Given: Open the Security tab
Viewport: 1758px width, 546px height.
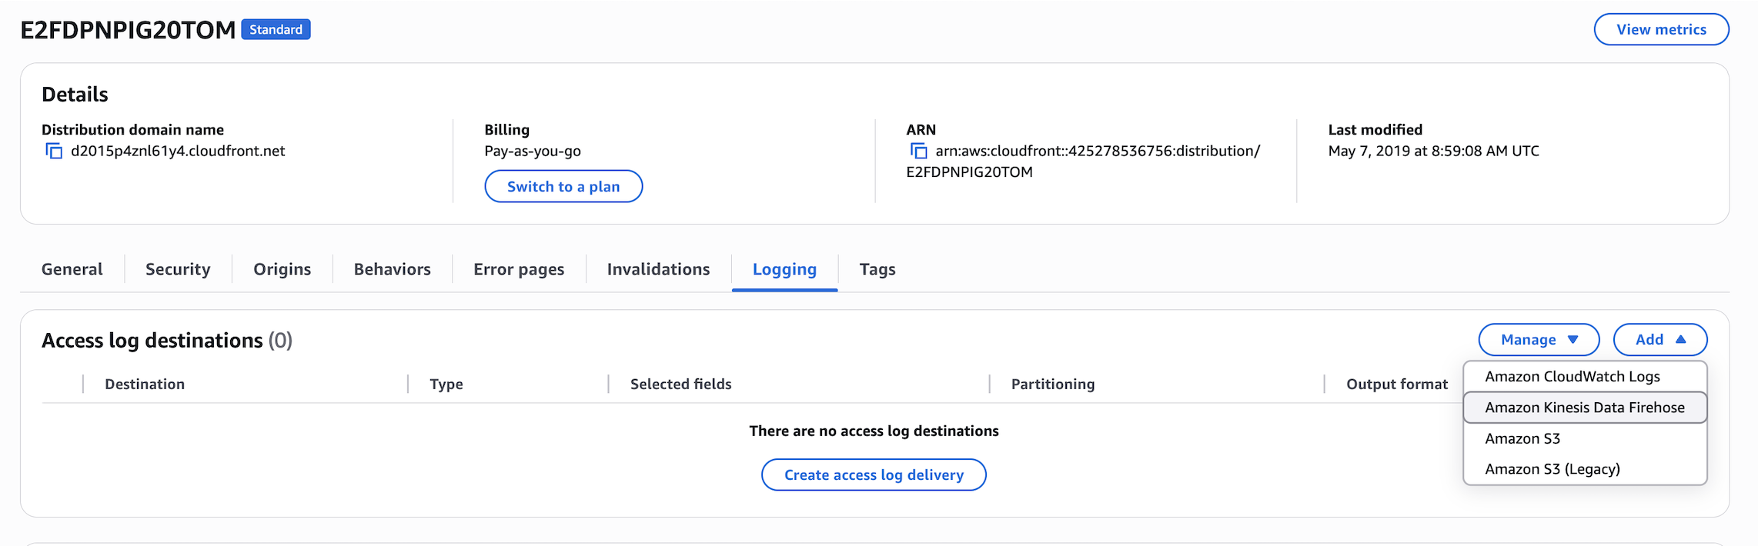Looking at the screenshot, I should pyautogui.click(x=177, y=269).
